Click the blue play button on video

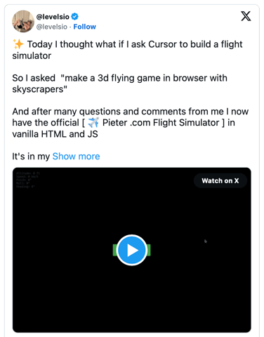[x=132, y=250]
